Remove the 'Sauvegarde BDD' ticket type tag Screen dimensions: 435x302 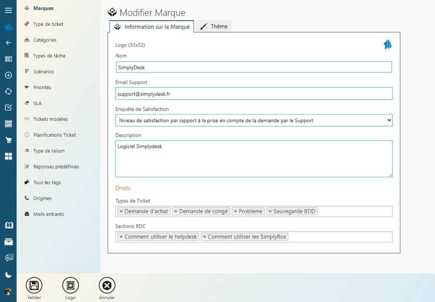tap(270, 211)
